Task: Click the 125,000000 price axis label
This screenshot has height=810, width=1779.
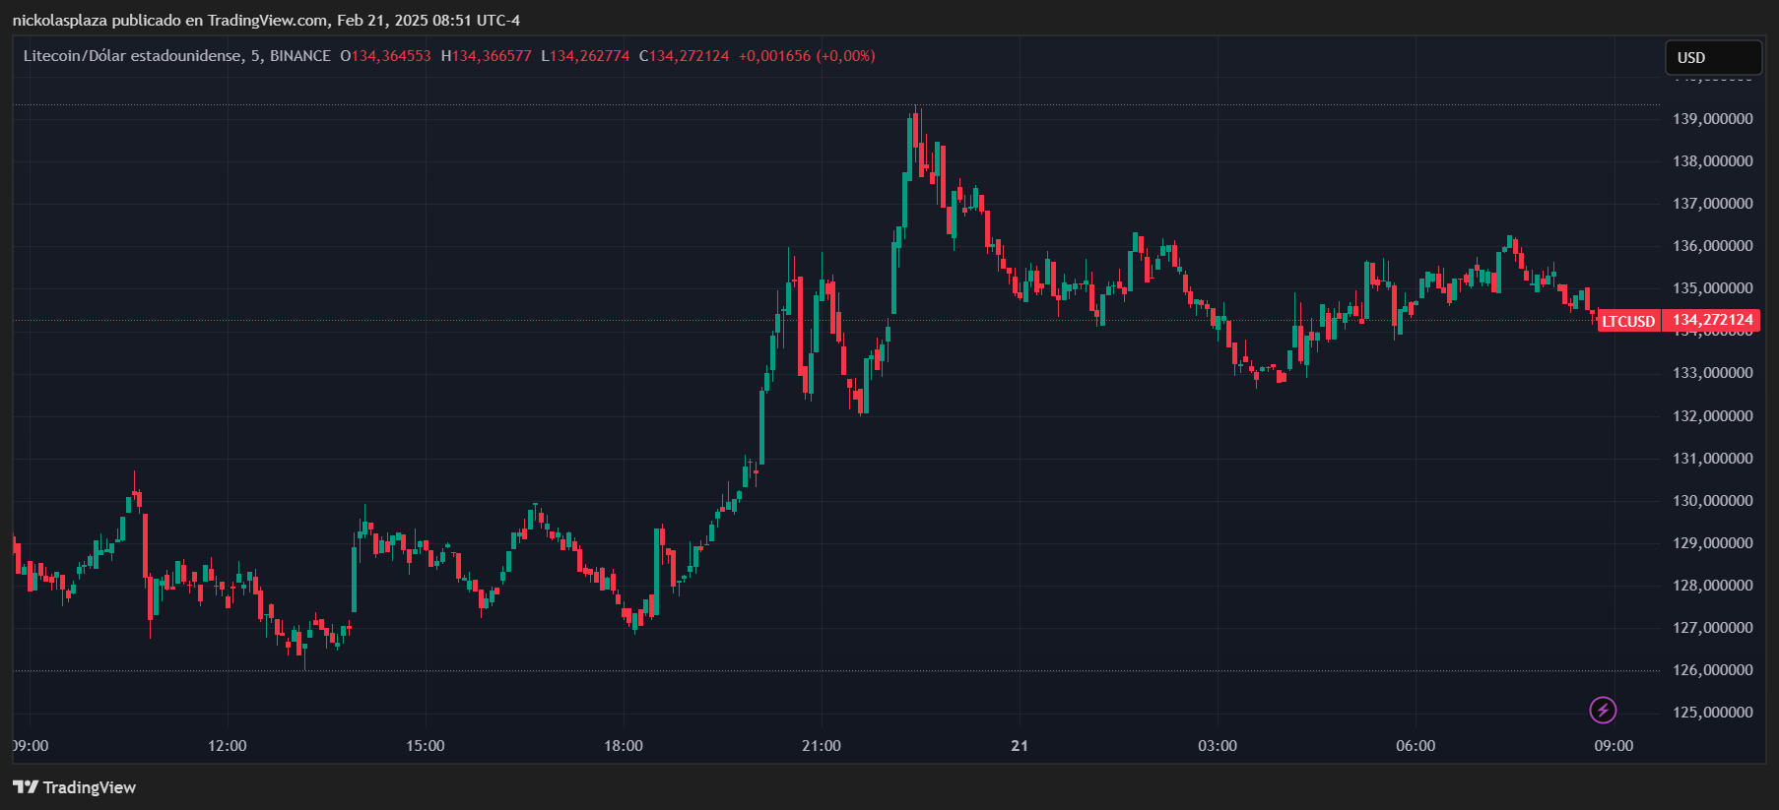Action: 1713,713
